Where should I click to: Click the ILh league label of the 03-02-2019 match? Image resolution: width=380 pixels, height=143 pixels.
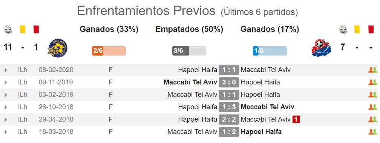click(x=23, y=95)
